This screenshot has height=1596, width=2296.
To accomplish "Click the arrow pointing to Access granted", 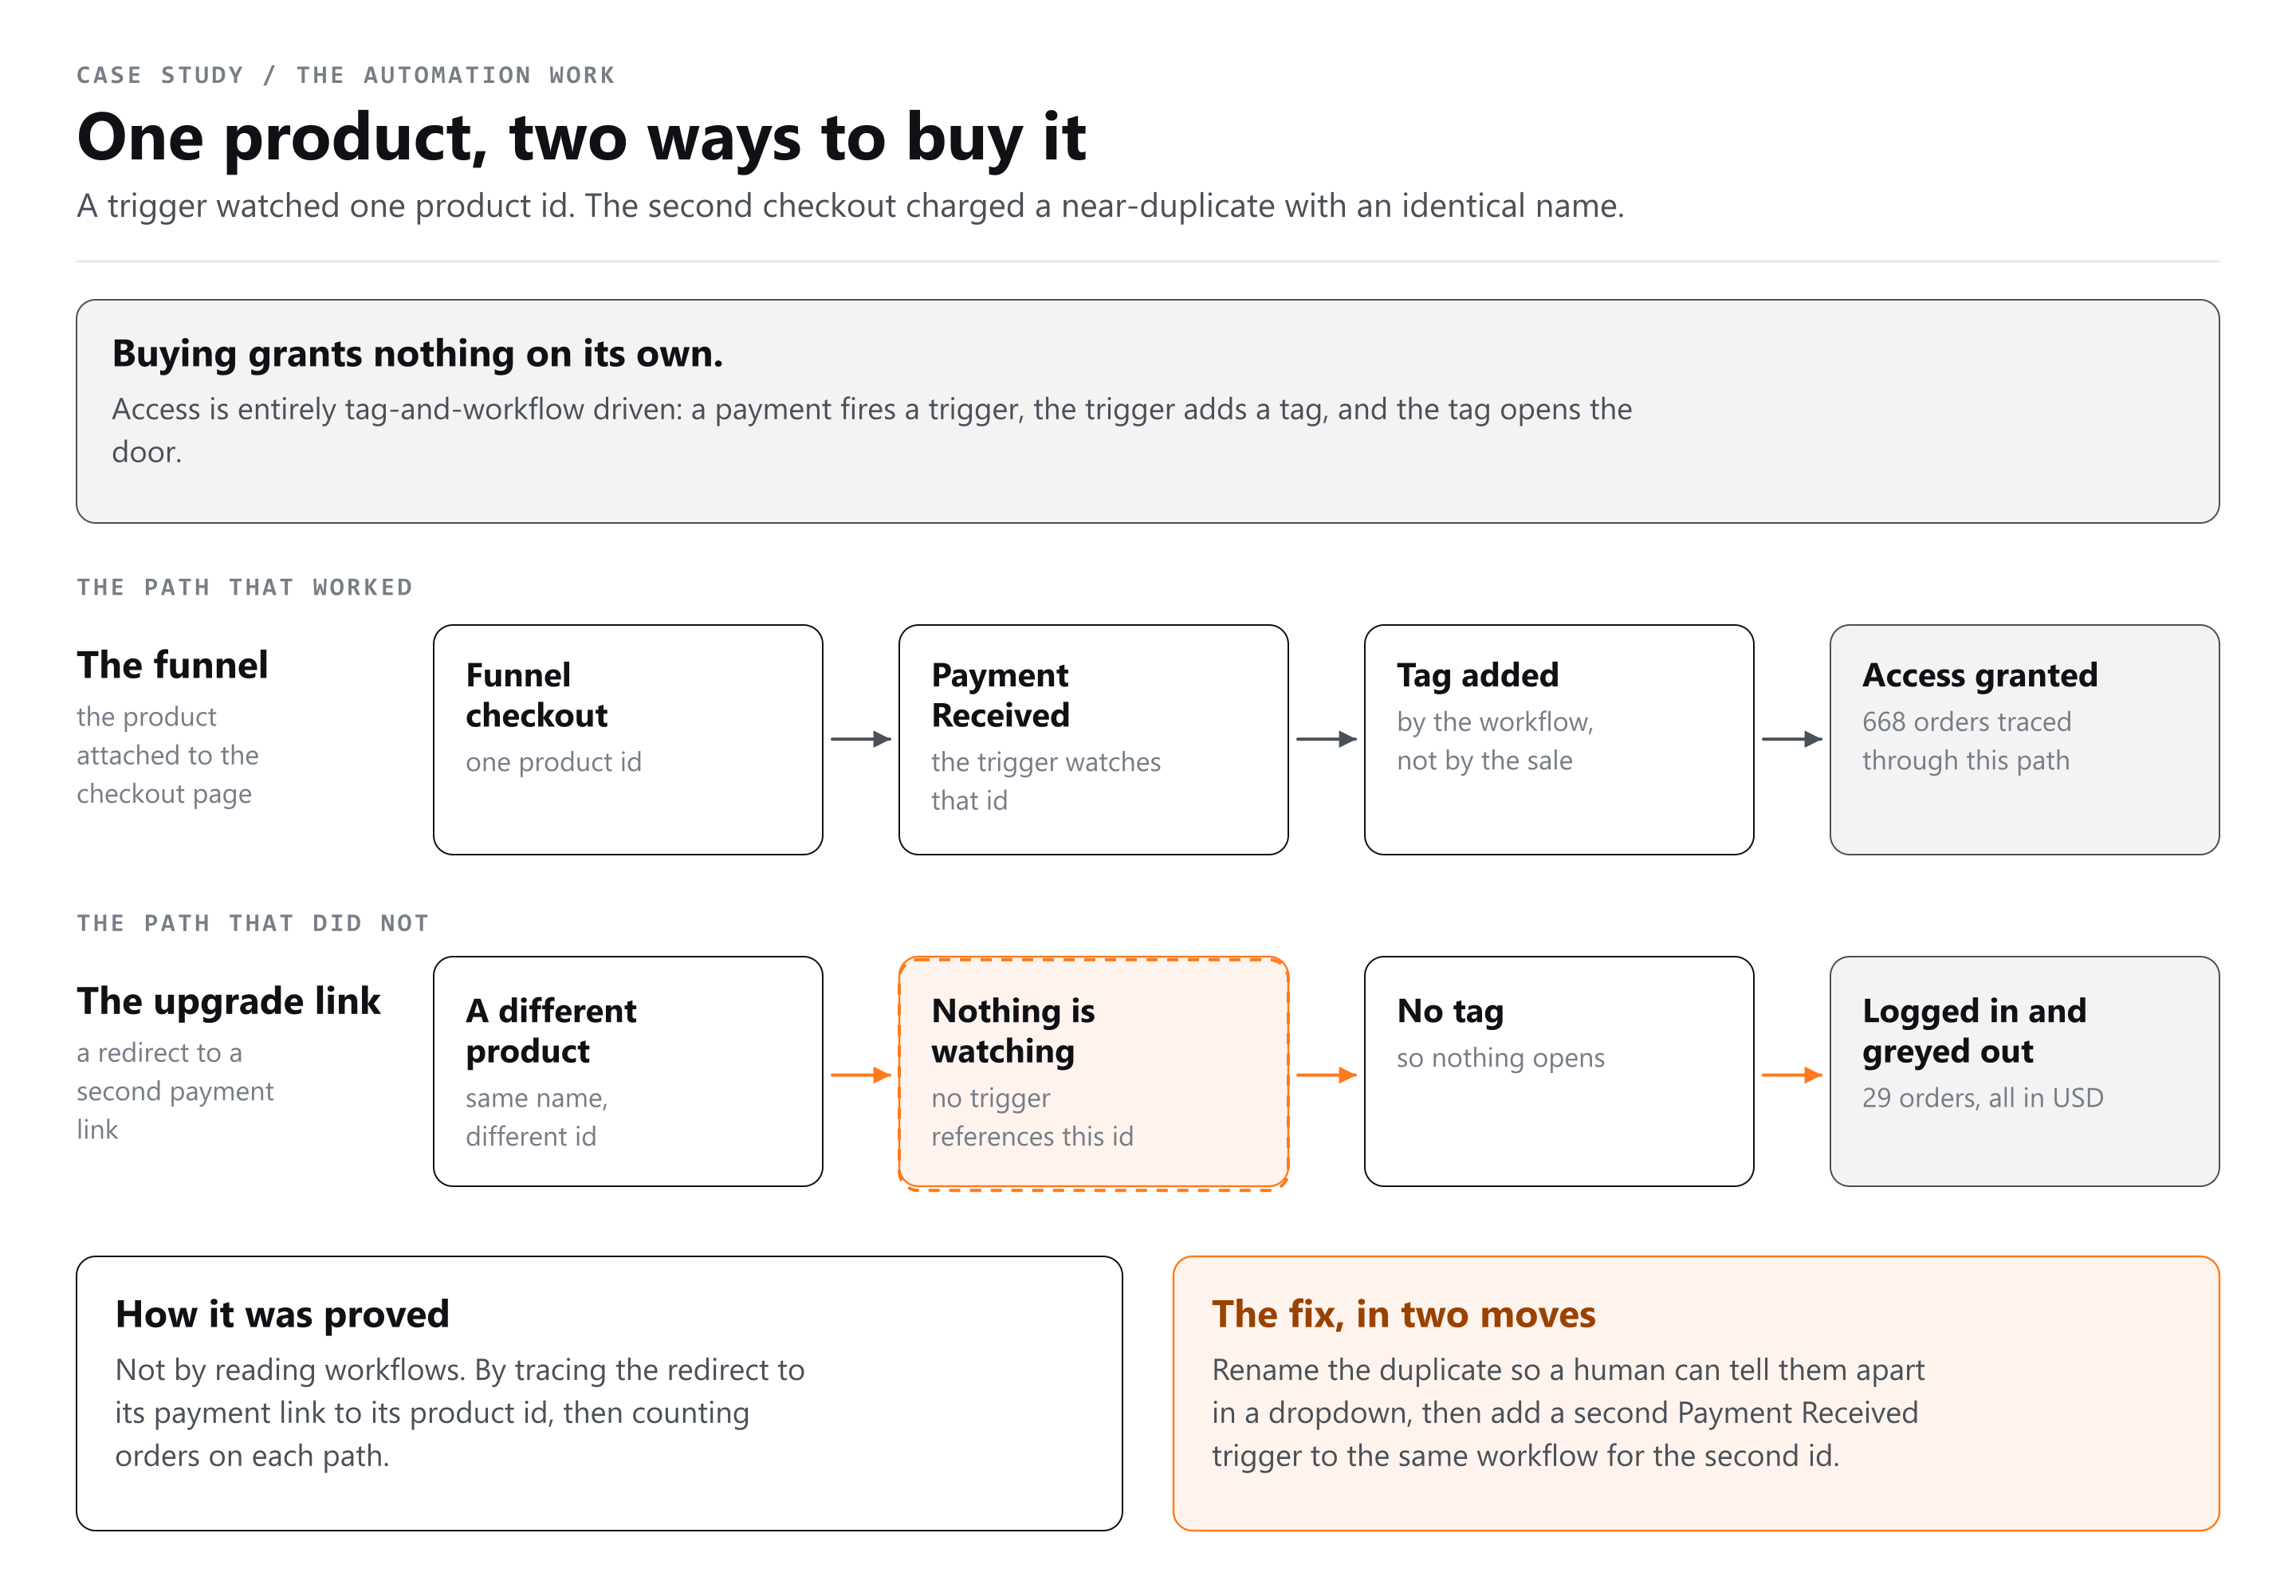I will [x=1792, y=739].
